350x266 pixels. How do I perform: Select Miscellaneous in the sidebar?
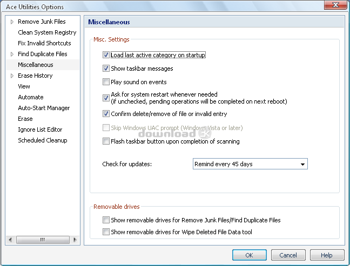(36, 65)
